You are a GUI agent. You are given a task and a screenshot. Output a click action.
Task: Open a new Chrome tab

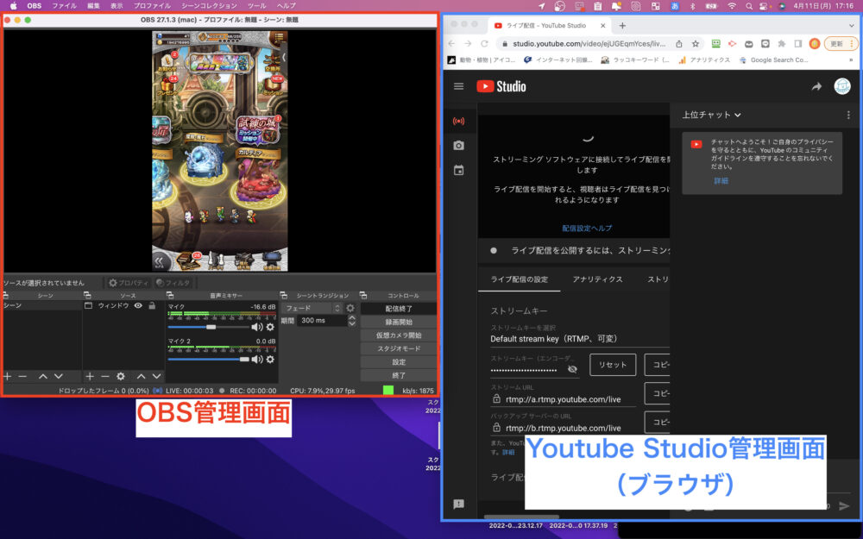pyautogui.click(x=622, y=25)
